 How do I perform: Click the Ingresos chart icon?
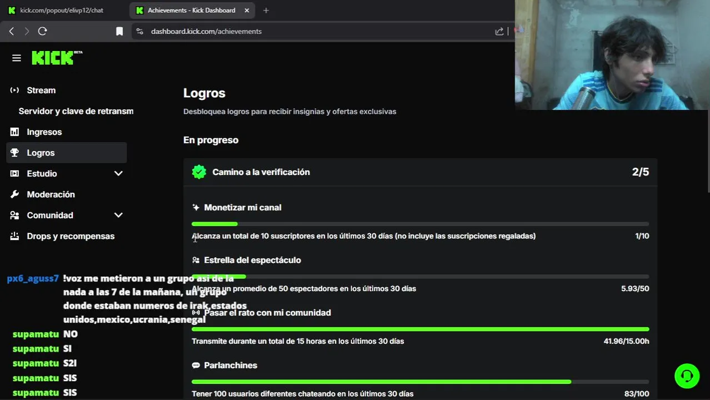14,132
